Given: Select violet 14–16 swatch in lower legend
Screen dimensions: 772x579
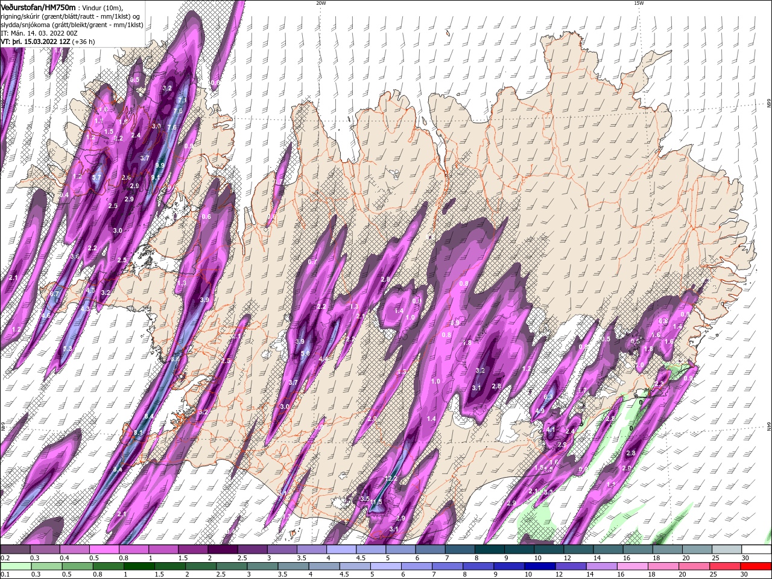Looking at the screenshot, I should [x=601, y=566].
